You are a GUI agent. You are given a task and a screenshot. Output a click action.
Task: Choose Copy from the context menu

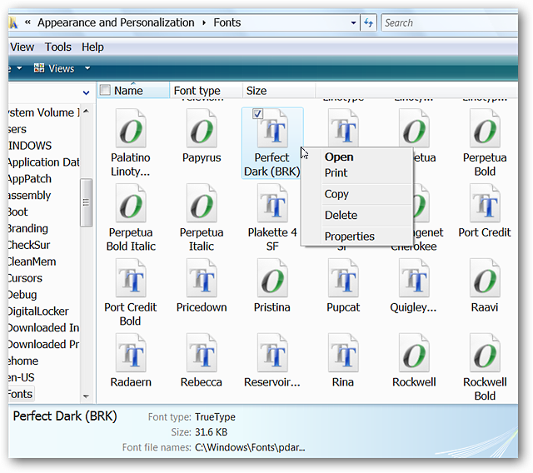click(336, 194)
